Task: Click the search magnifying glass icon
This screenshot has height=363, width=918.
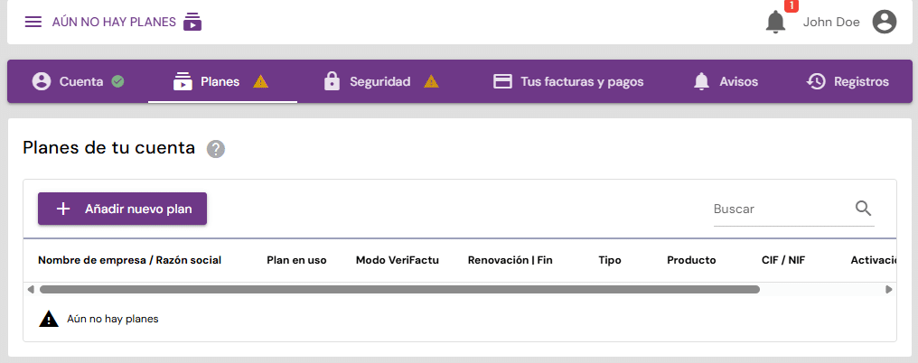Action: tap(863, 209)
